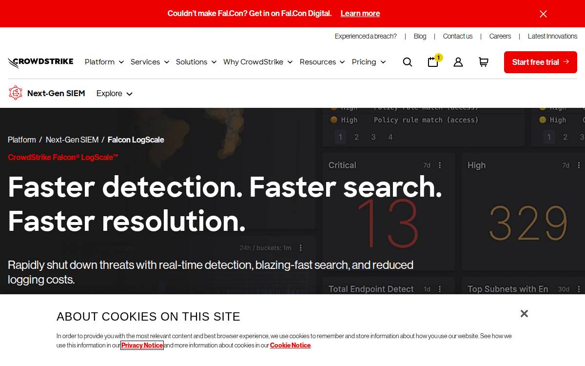Expand the Why CrowdStrike menu

(x=258, y=62)
